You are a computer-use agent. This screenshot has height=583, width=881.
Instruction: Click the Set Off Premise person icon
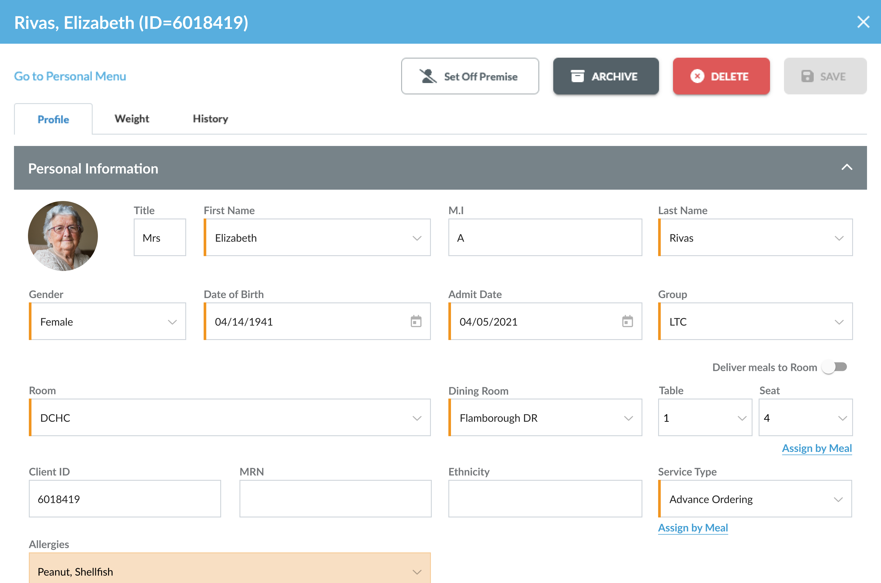click(x=428, y=76)
